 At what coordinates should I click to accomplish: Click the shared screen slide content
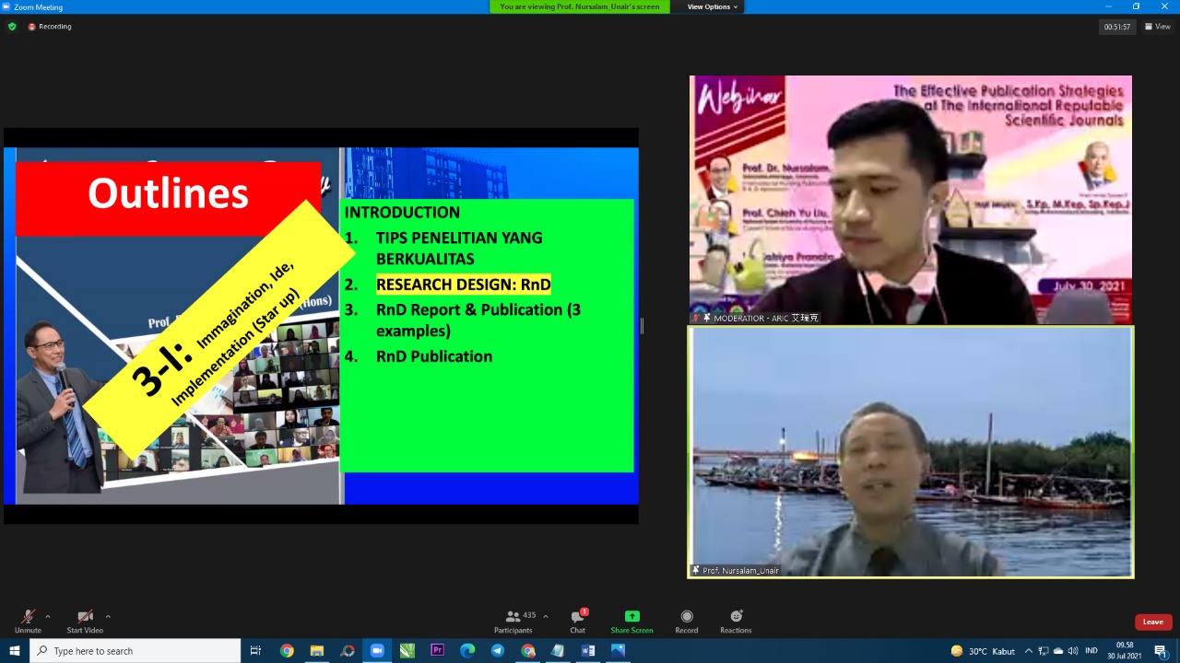(x=321, y=326)
